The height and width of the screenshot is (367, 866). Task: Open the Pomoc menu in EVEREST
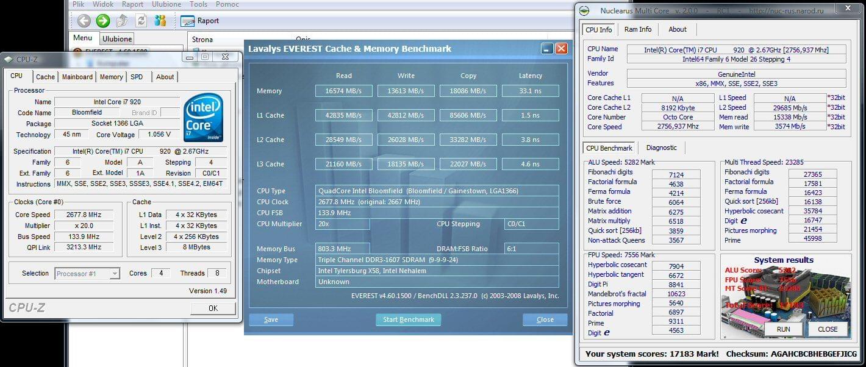click(x=227, y=4)
